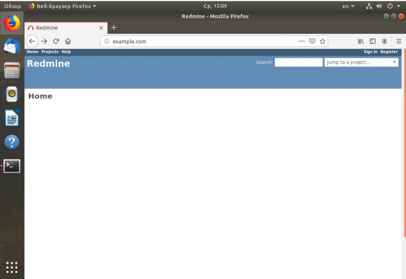The image size is (406, 279).
Task: Open the Firefox home page button
Action: [68, 41]
